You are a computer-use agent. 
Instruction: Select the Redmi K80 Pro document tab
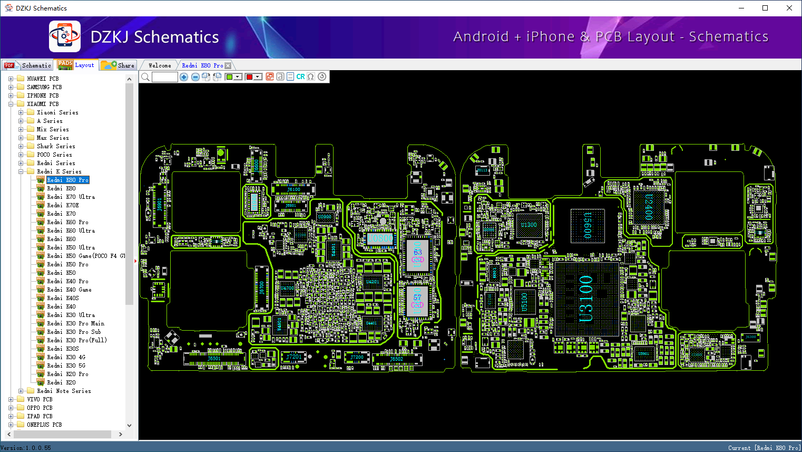point(202,65)
